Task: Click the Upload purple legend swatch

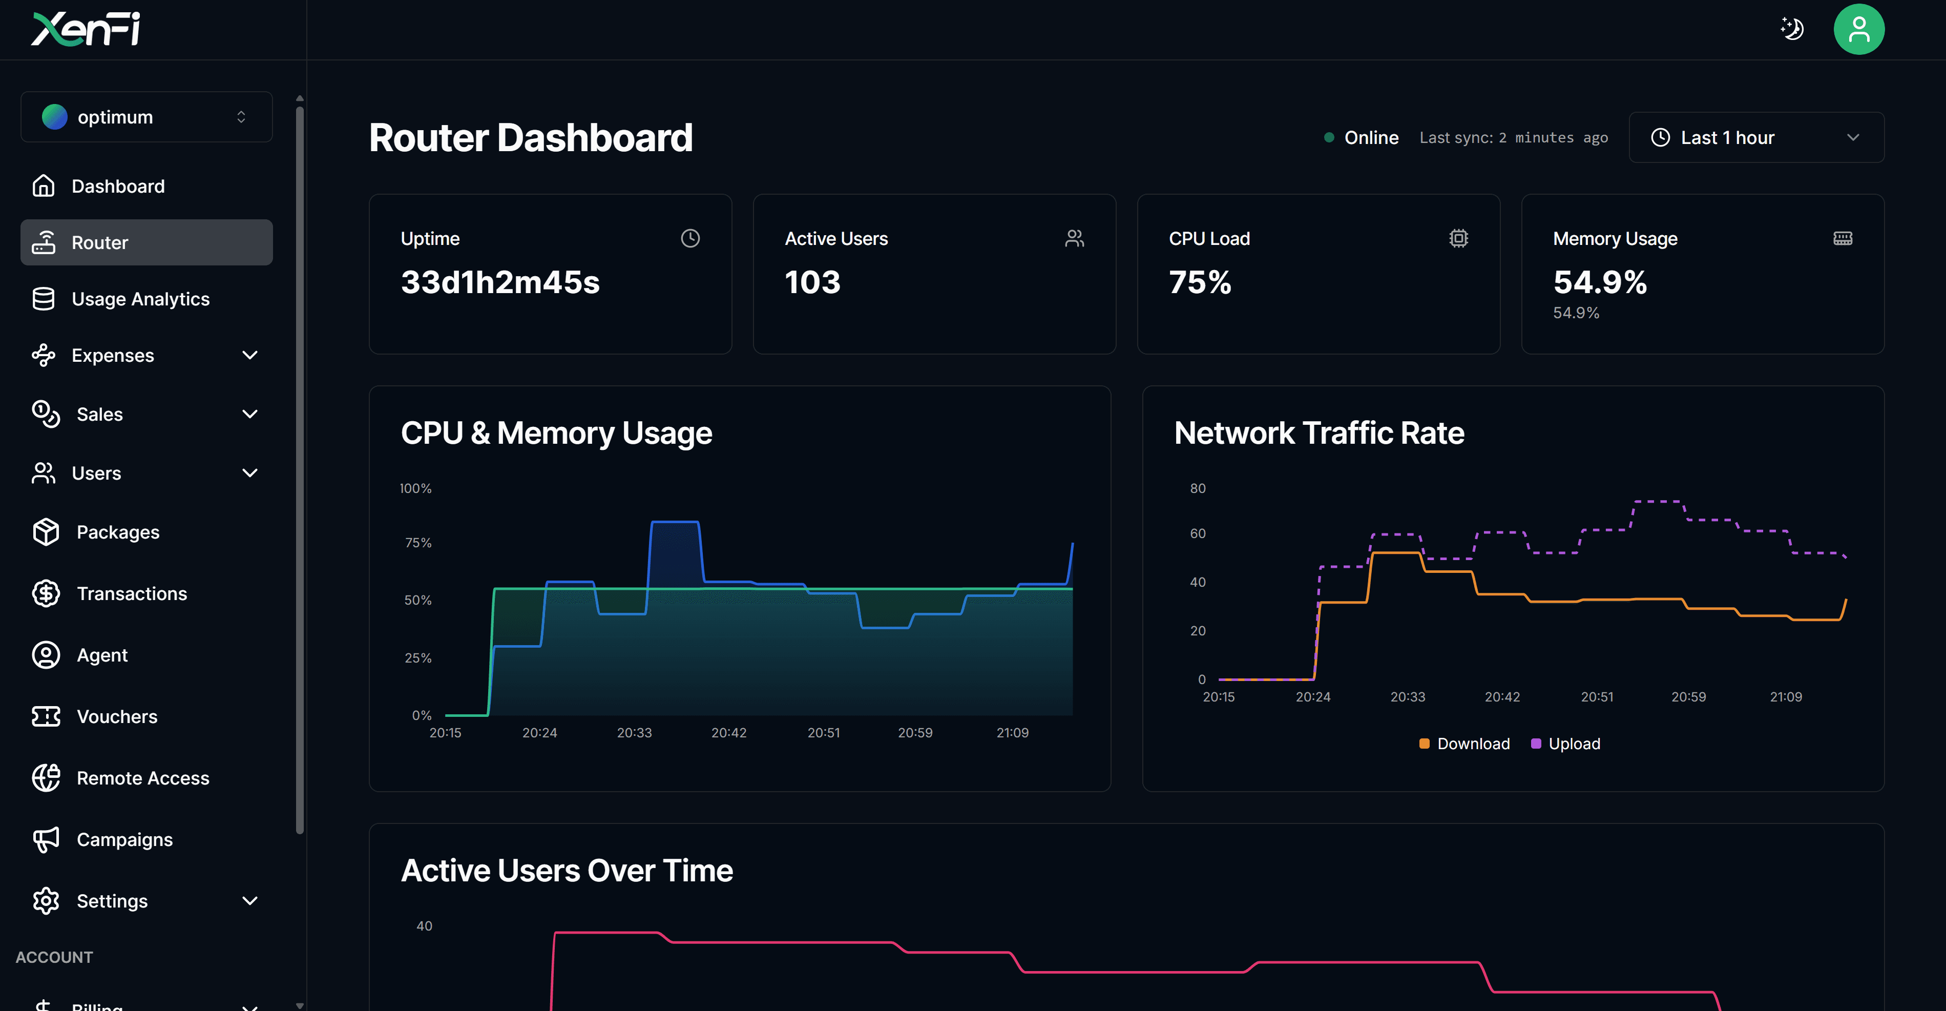Action: pyautogui.click(x=1535, y=744)
